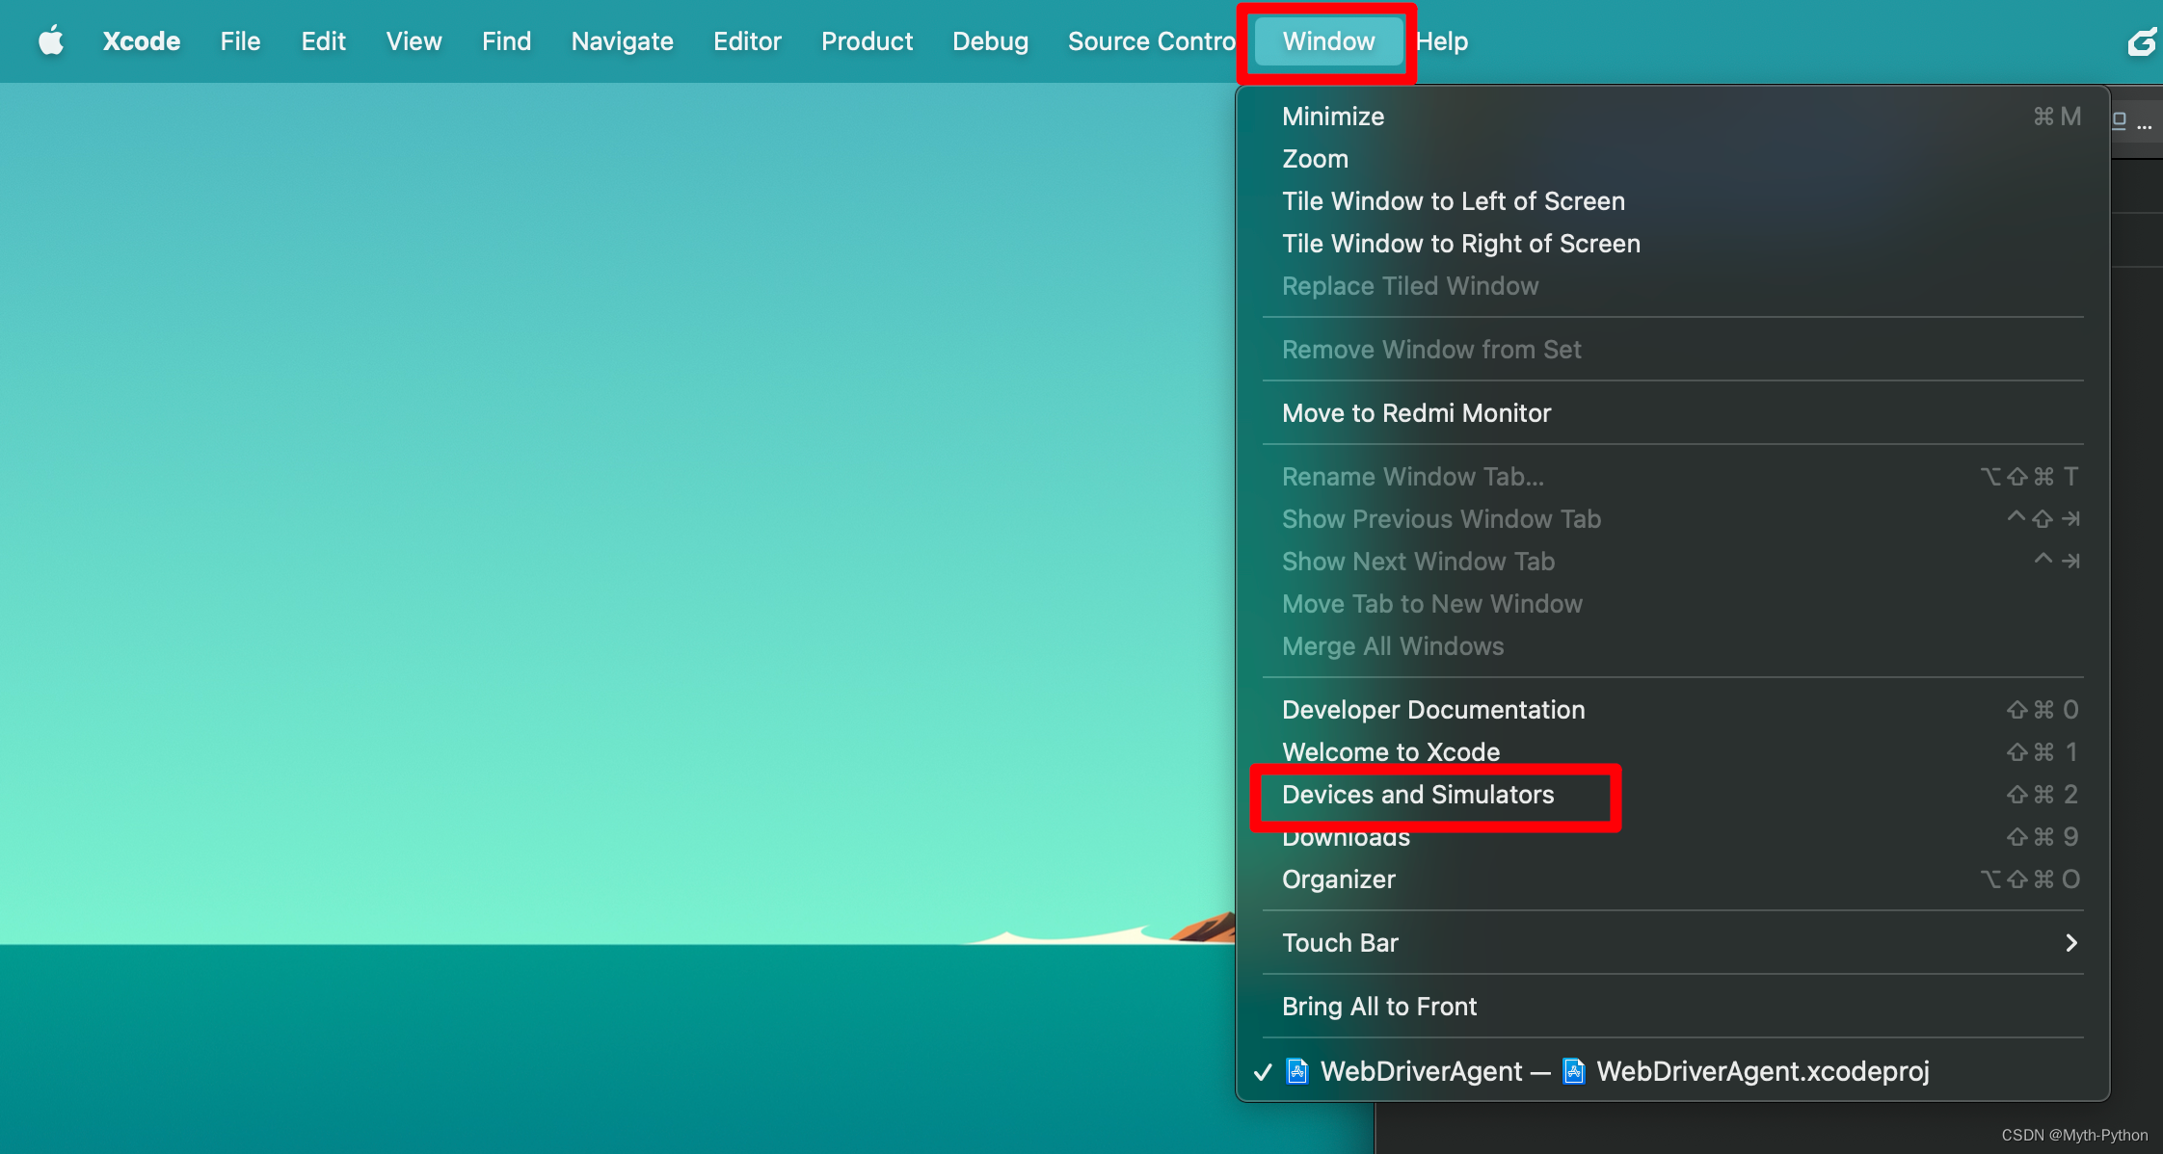Viewport: 2163px width, 1154px height.
Task: Open Devices and Simulators
Action: pyautogui.click(x=1418, y=795)
